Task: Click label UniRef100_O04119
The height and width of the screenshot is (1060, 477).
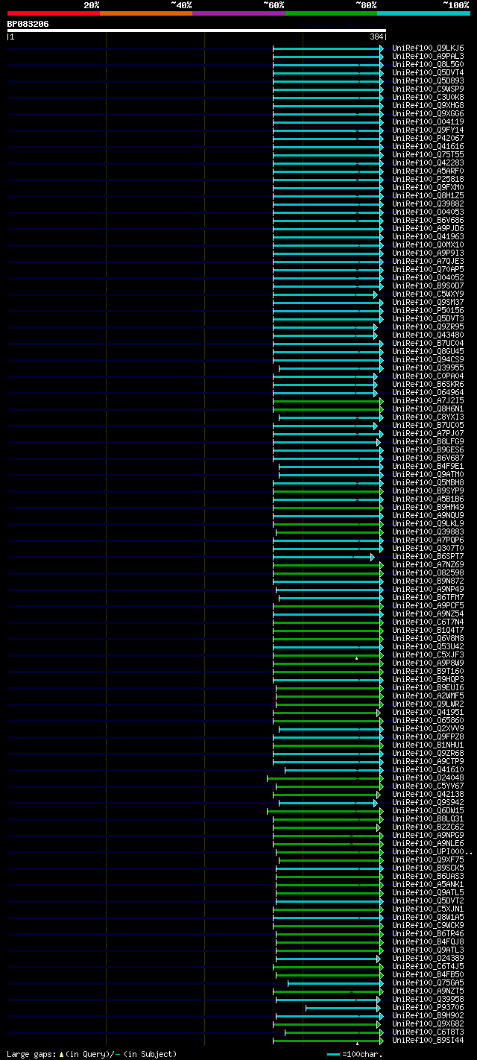Action: click(x=428, y=122)
